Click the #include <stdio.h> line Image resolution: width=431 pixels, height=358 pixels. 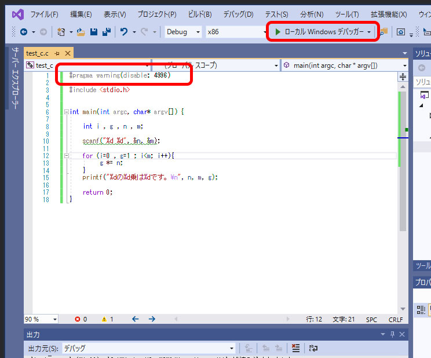[x=100, y=90]
